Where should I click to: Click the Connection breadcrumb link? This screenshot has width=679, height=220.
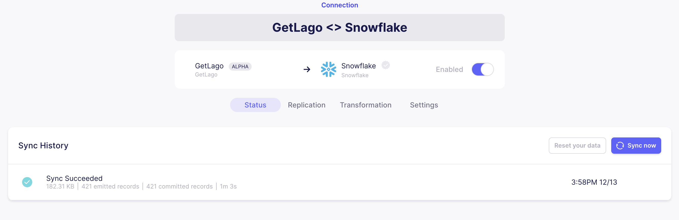(x=339, y=5)
